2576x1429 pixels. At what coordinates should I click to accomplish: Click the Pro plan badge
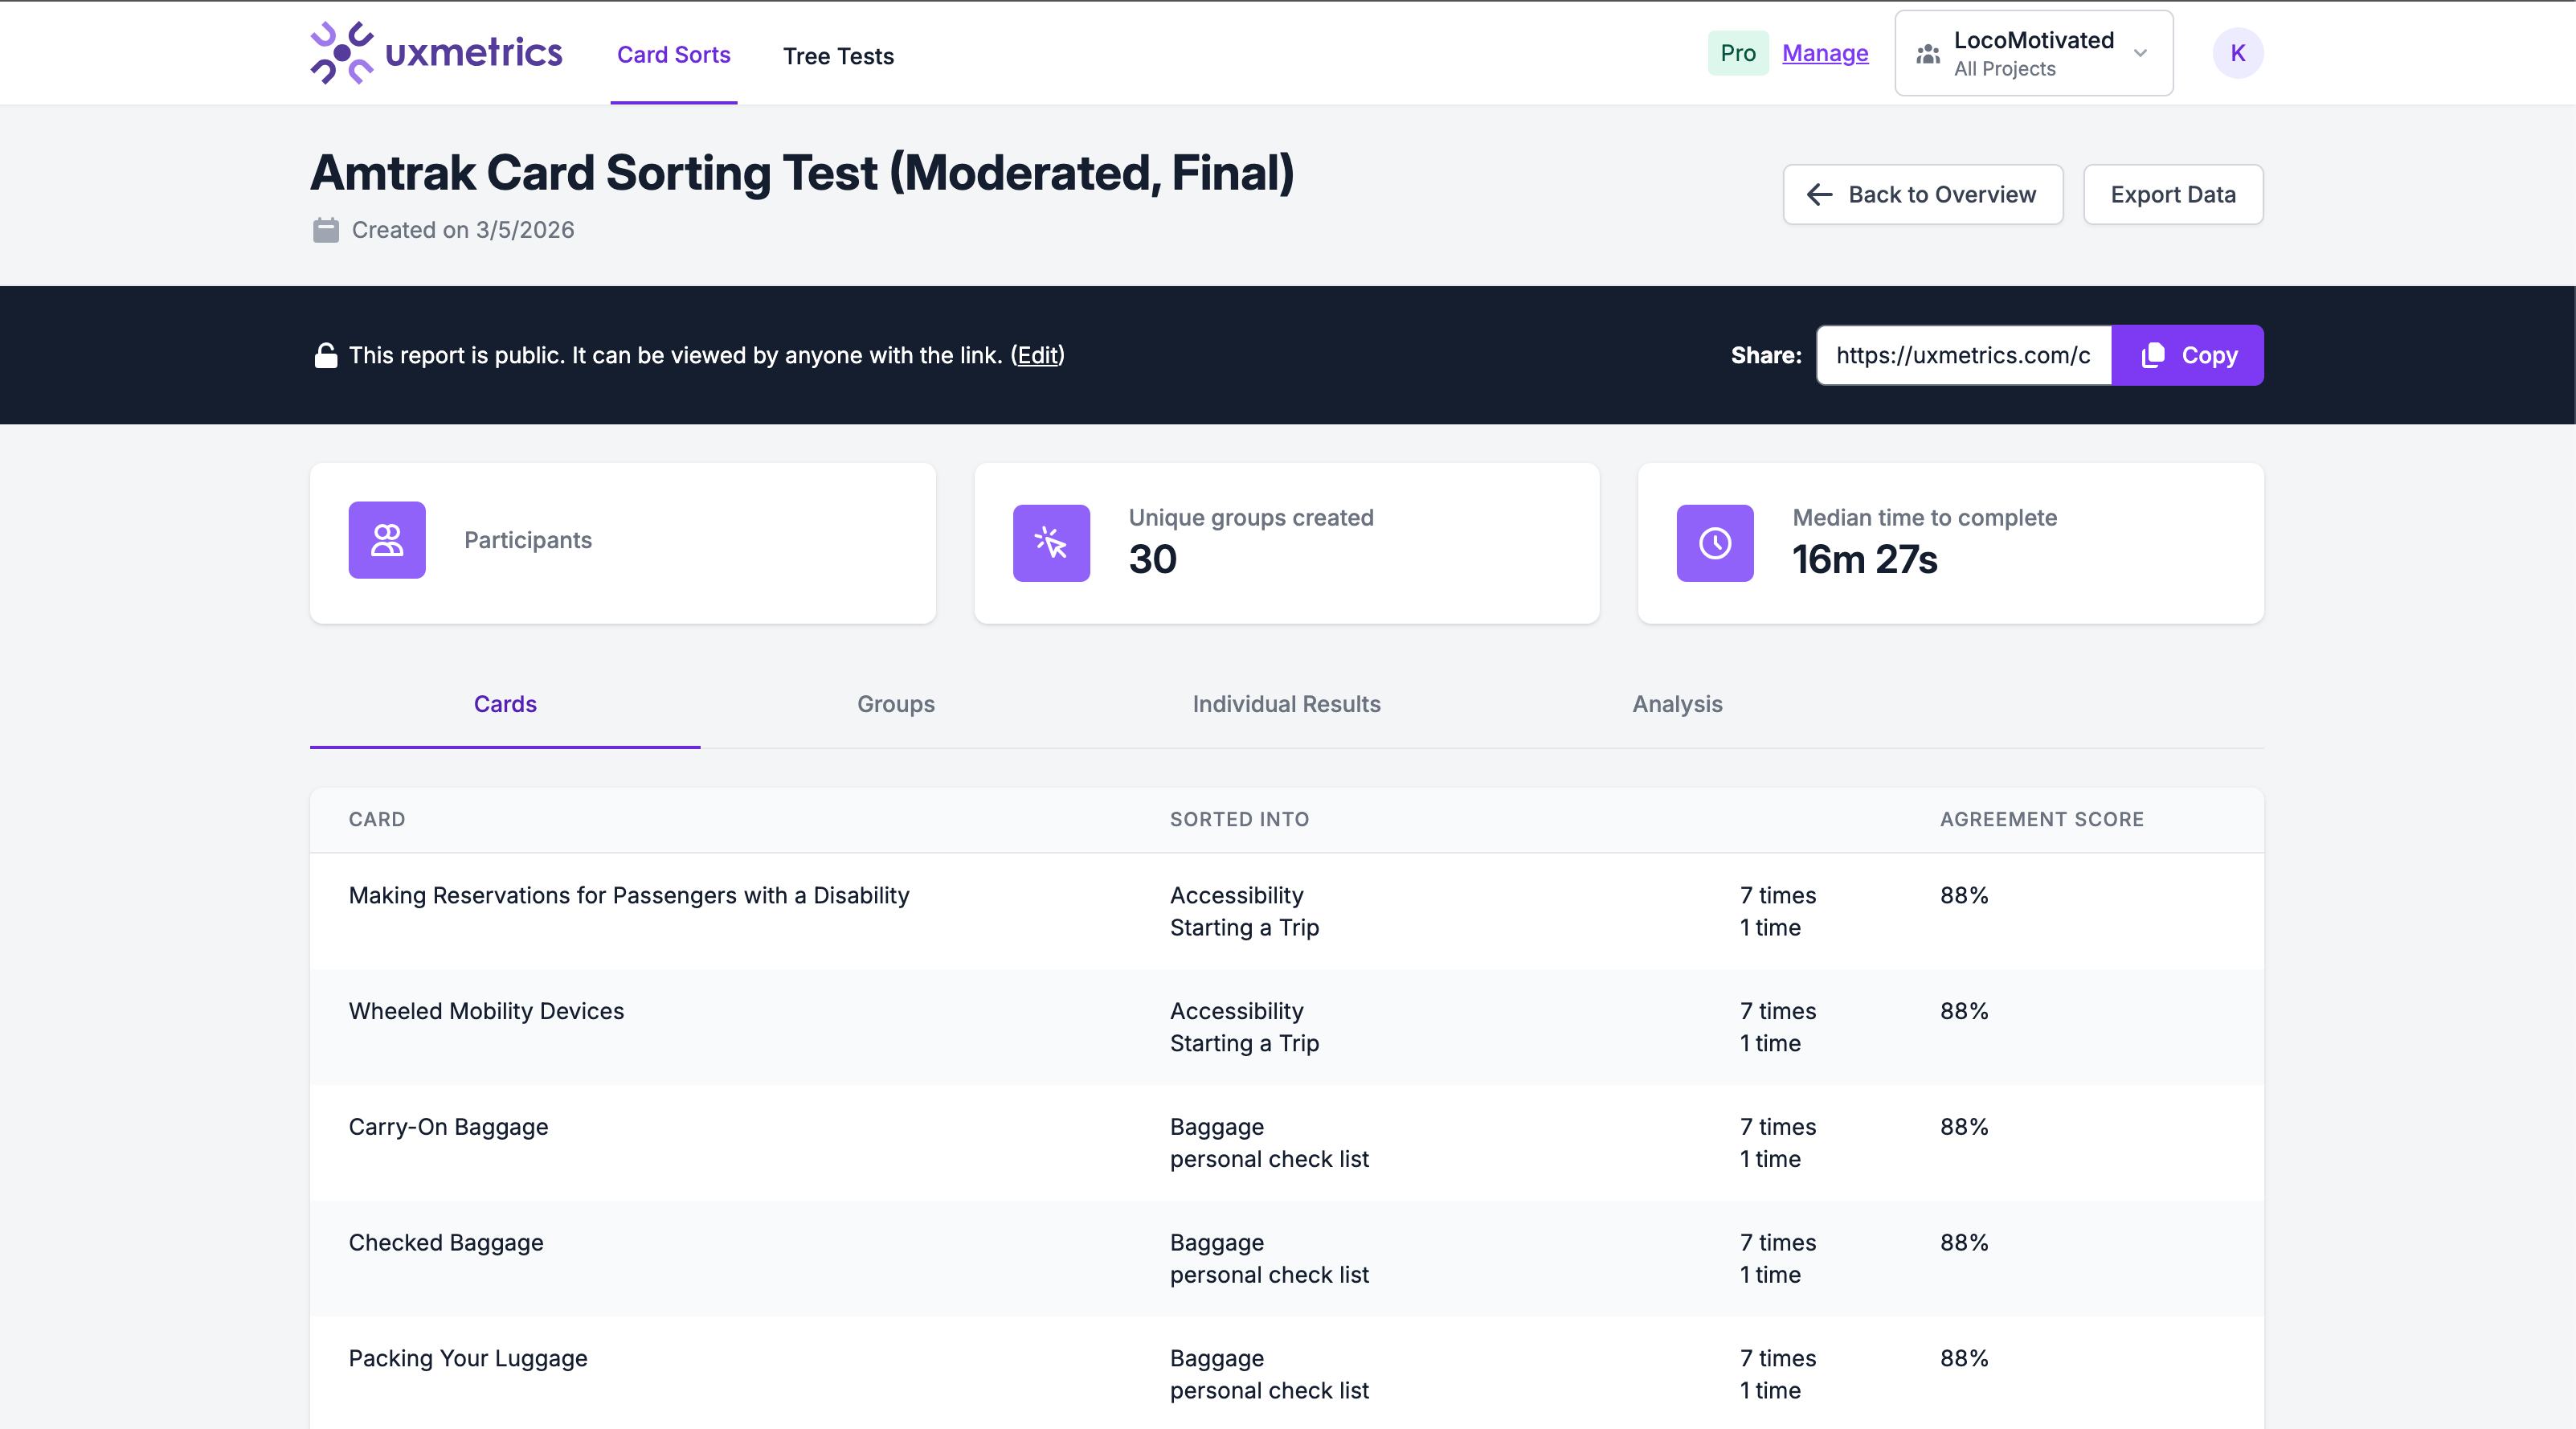click(1738, 53)
